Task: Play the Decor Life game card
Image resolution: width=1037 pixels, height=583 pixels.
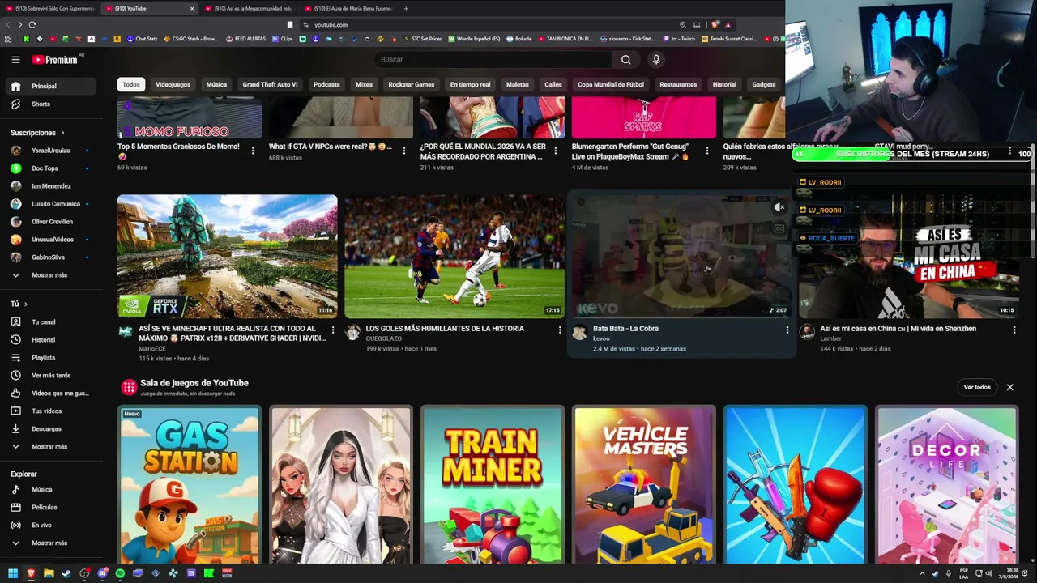Action: [947, 484]
